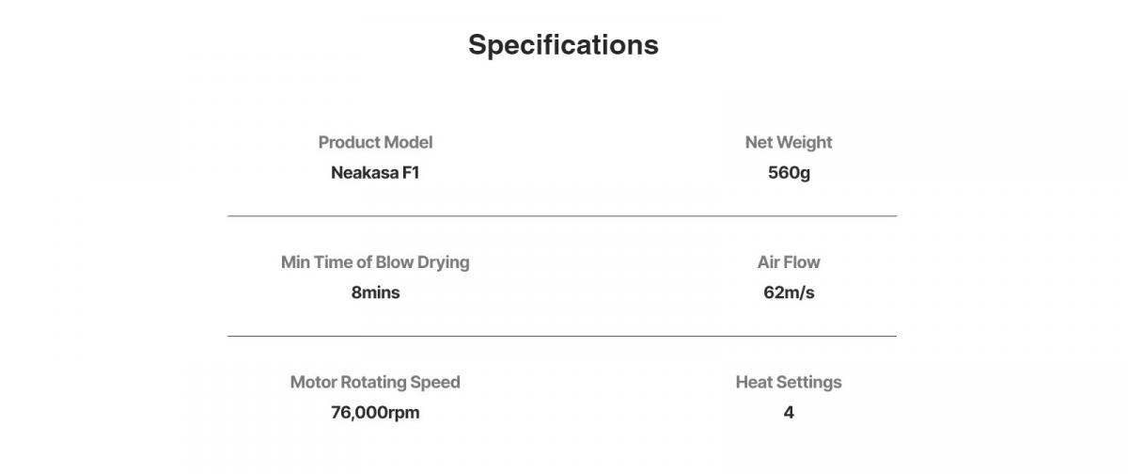1128x474 pixels.
Task: Click the word Motor in the label
Action: click(x=313, y=382)
